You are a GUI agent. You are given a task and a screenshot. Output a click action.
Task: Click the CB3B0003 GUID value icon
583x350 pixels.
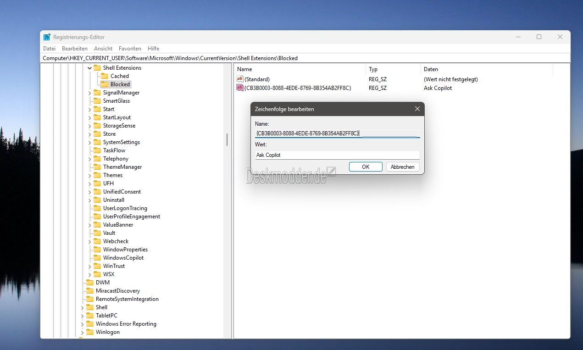[239, 88]
